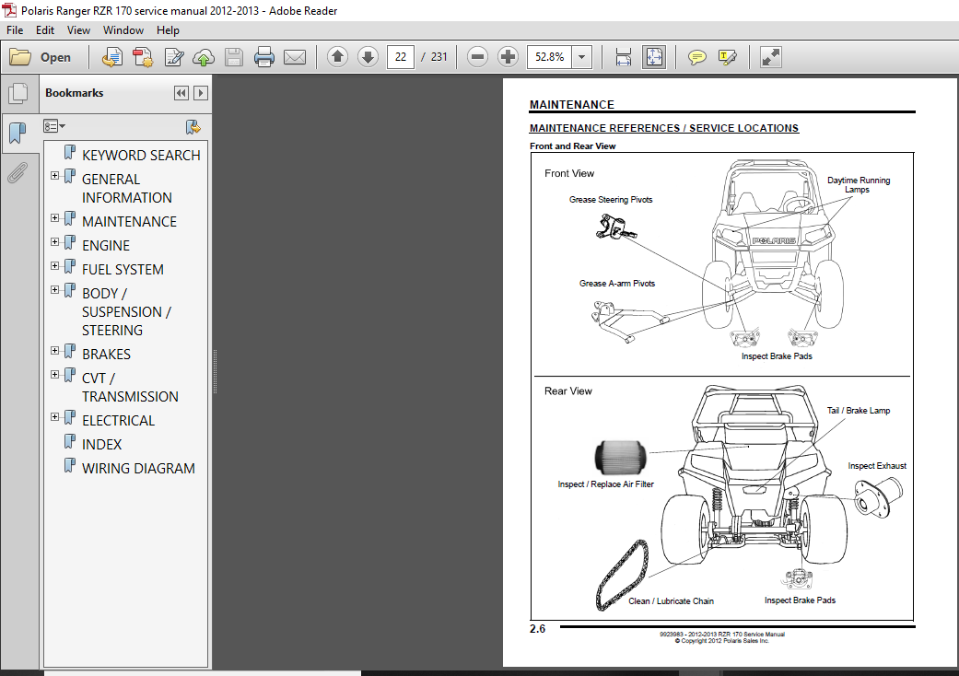Click the upload to cloud icon
The image size is (959, 676).
tap(204, 57)
